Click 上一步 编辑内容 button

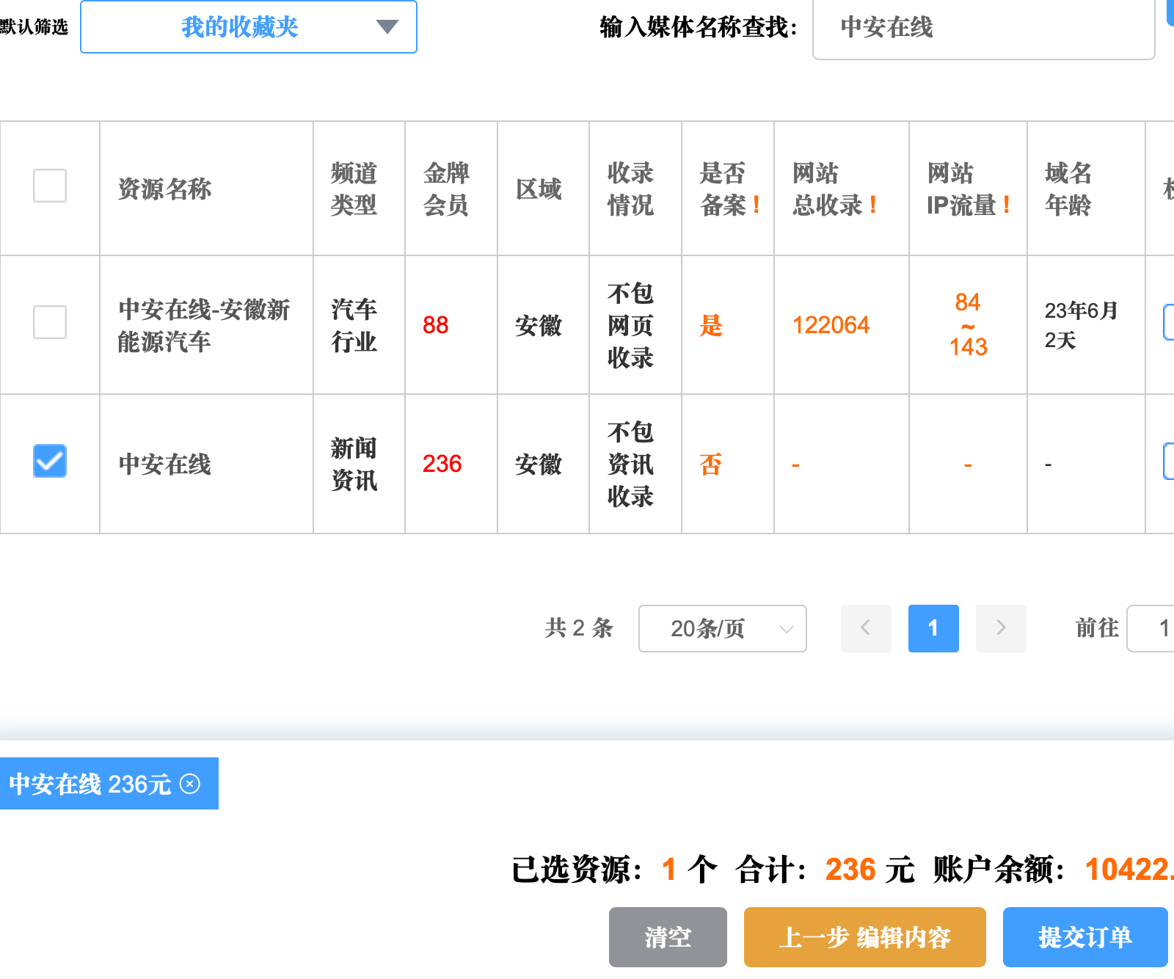point(865,937)
